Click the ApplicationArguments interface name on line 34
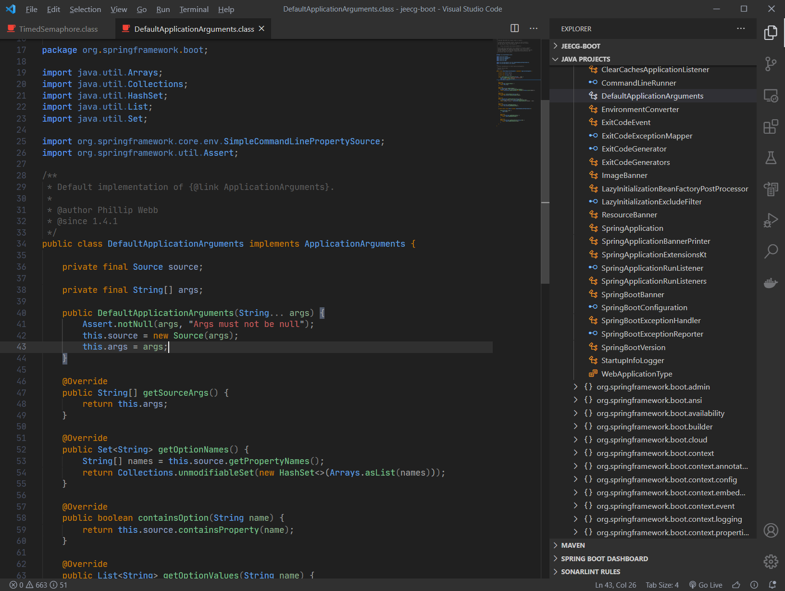This screenshot has width=785, height=591. [x=355, y=244]
